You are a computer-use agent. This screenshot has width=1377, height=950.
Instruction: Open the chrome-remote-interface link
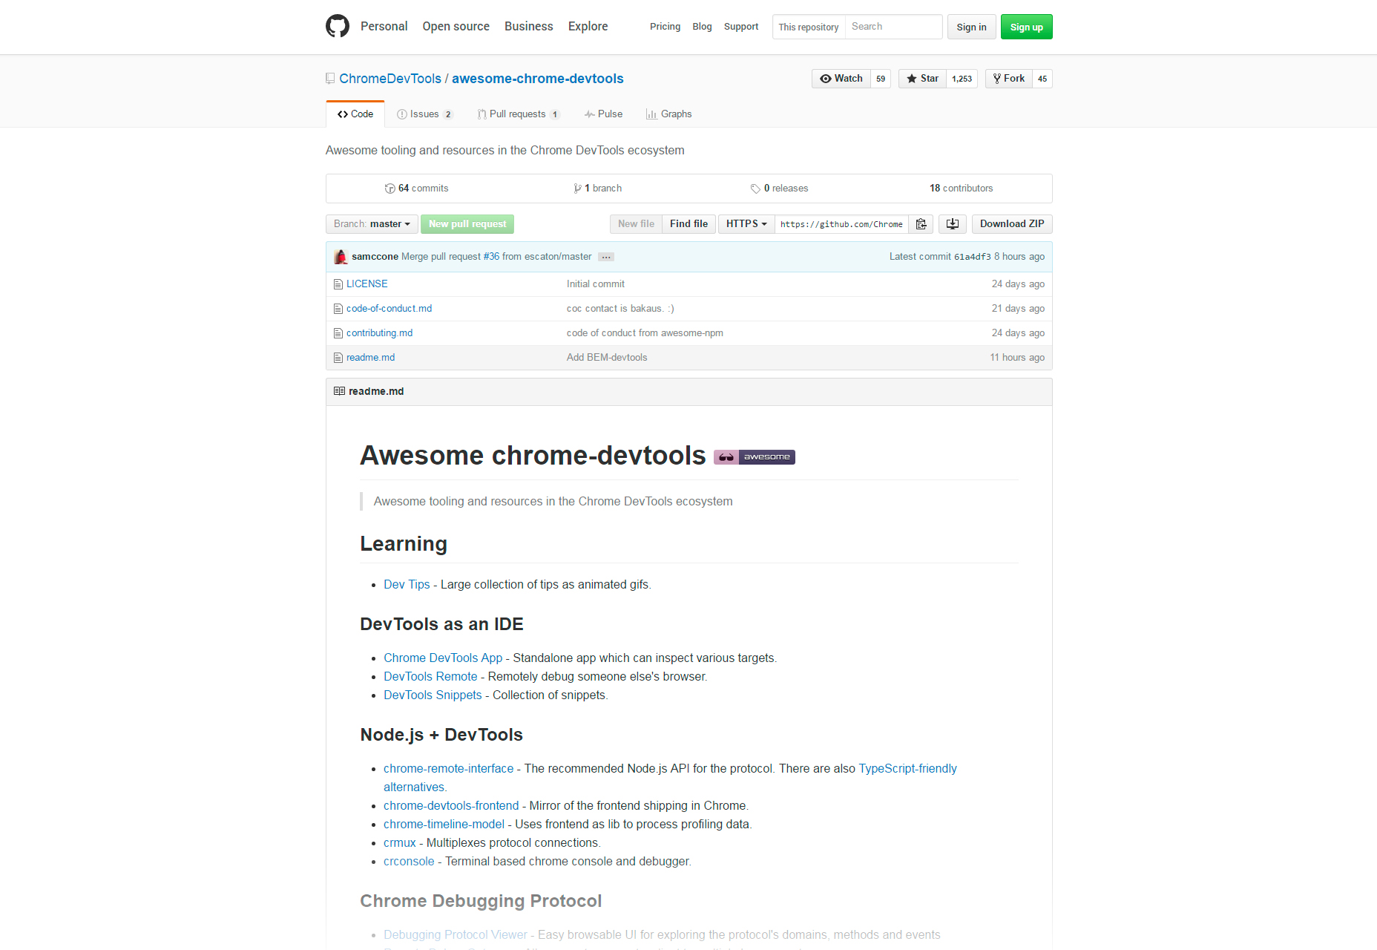[448, 769]
